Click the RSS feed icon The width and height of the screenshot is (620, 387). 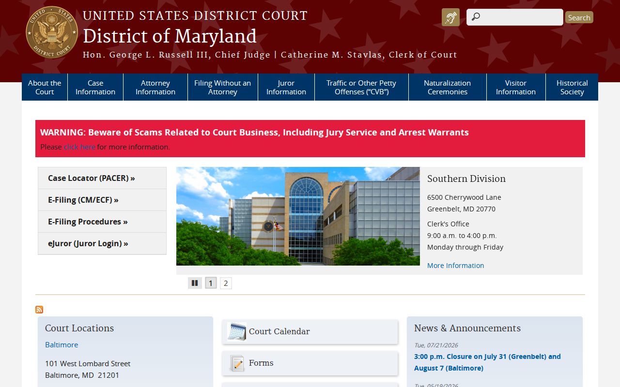click(39, 310)
